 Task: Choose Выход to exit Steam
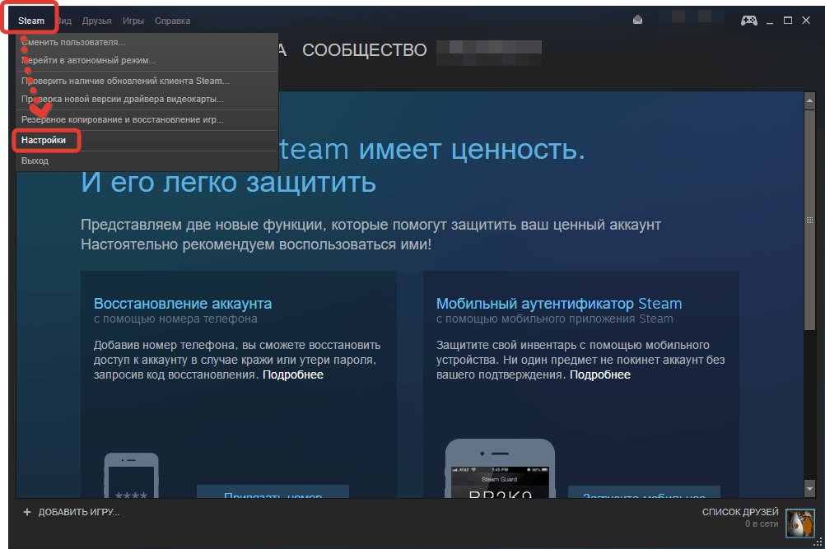click(x=147, y=161)
